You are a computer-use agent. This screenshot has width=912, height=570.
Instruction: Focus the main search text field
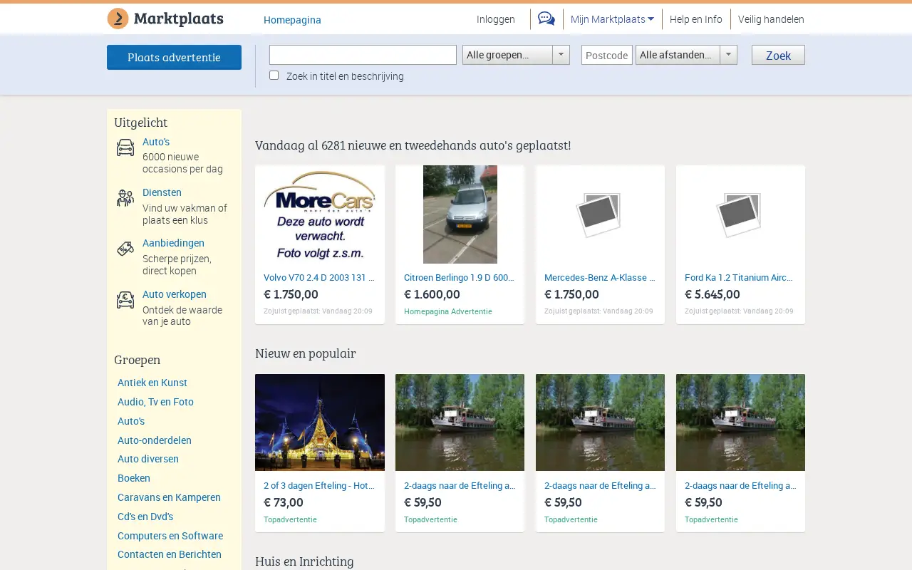(363, 55)
